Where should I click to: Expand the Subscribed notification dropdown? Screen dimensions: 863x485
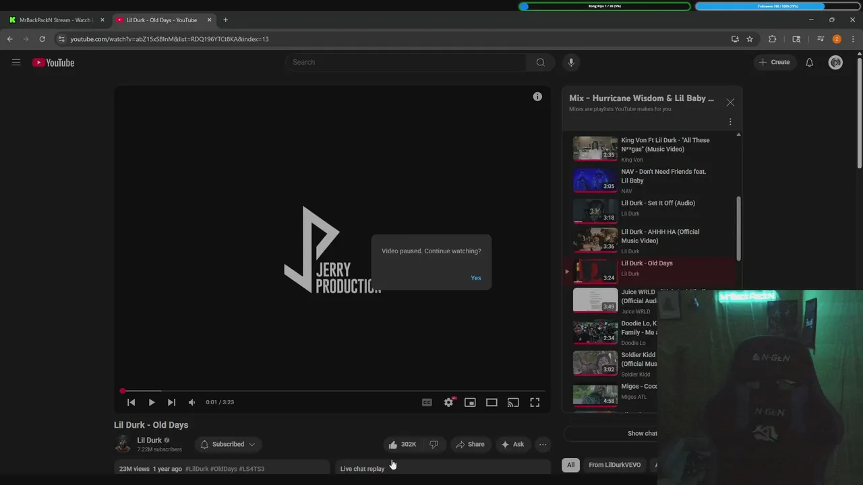228,445
